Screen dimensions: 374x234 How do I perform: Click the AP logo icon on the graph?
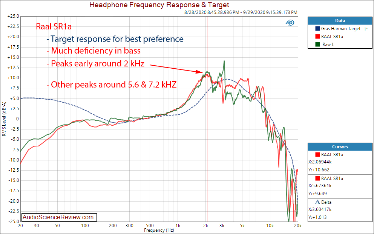point(290,23)
